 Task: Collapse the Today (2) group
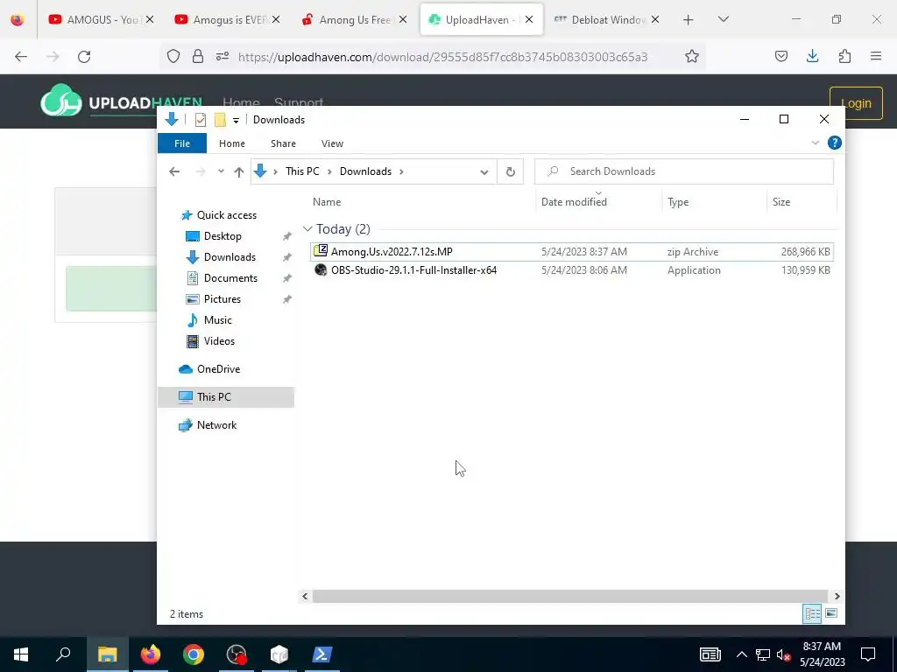pos(307,229)
